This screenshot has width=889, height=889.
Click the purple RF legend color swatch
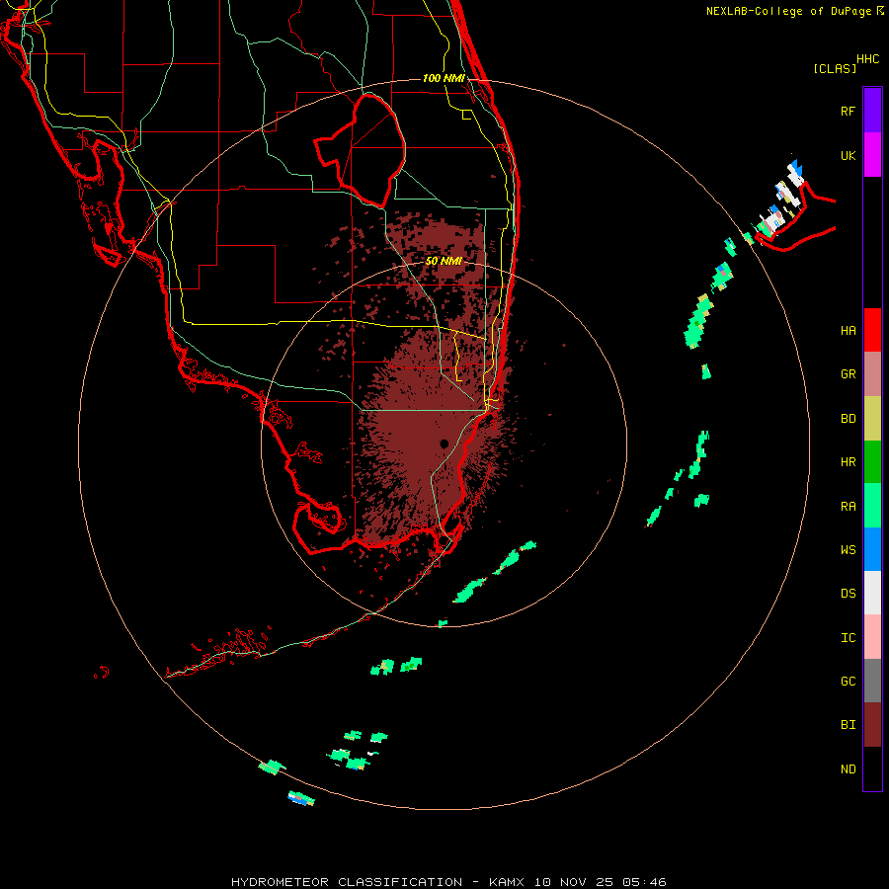coord(872,111)
